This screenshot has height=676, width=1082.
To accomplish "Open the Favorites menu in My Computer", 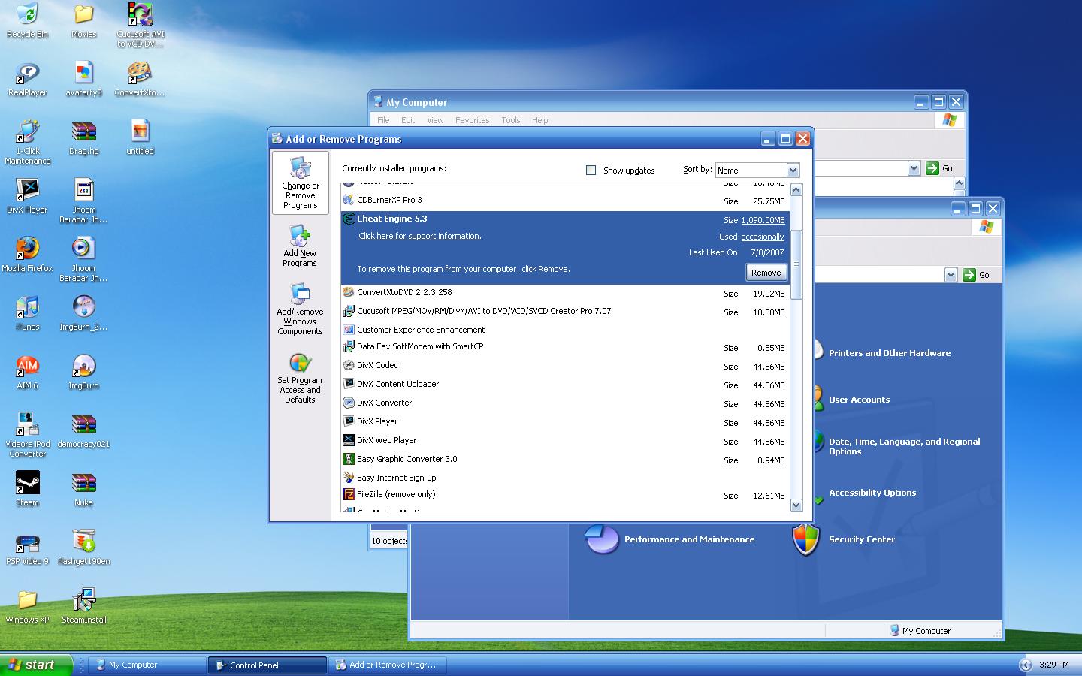I will coord(472,120).
